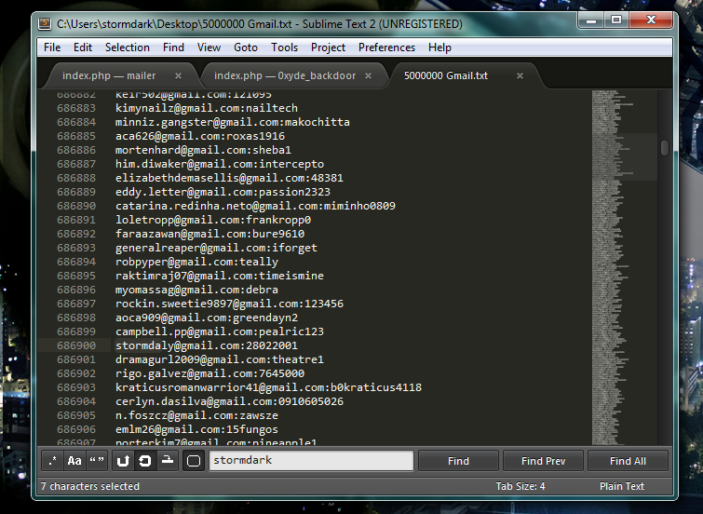
Task: Open the Edit menu
Action: [x=83, y=47]
